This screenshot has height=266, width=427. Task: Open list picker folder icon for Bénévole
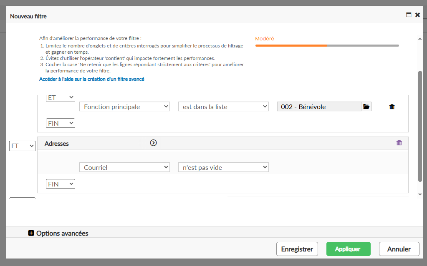[x=366, y=107]
